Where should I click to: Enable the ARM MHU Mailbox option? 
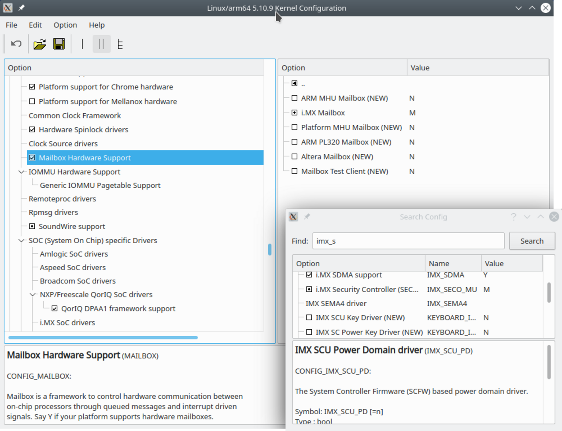294,98
